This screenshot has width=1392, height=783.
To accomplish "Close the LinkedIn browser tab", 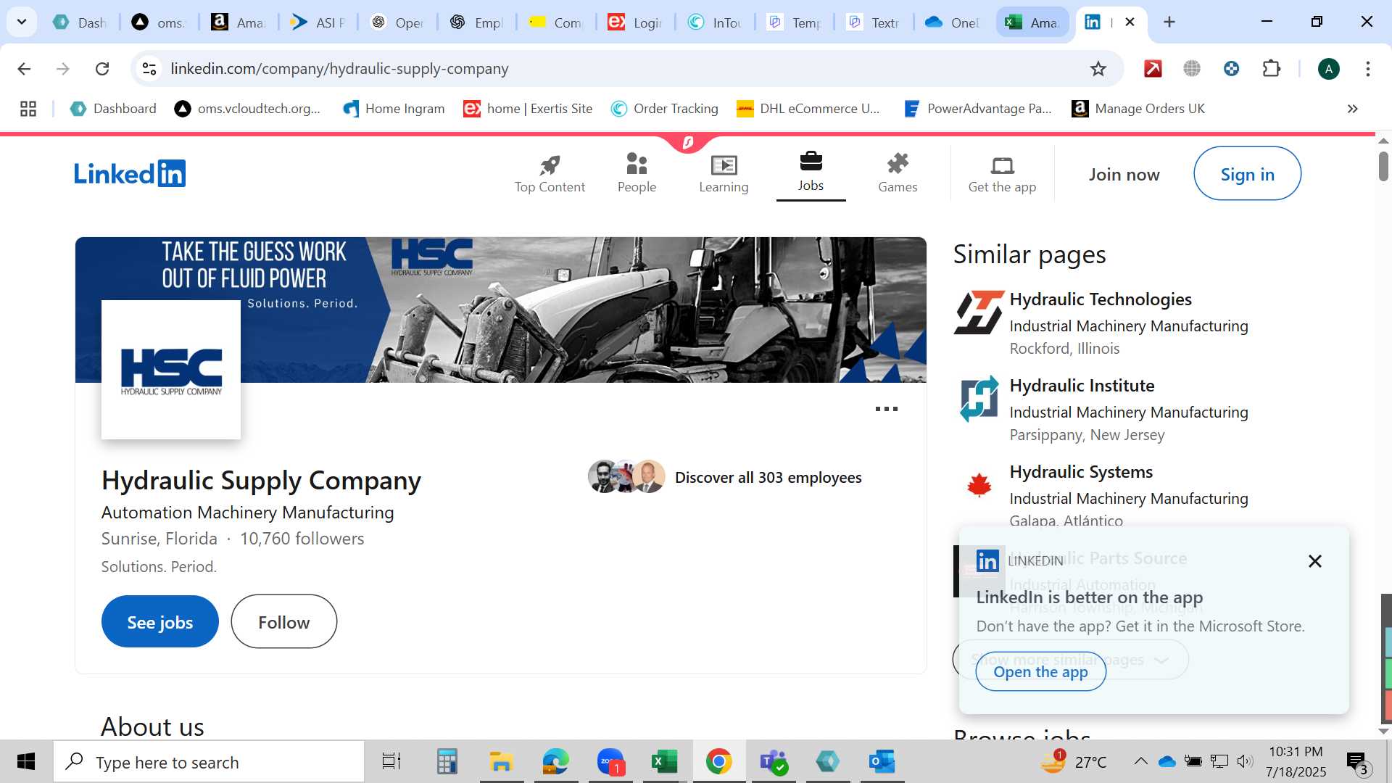I will point(1130,22).
